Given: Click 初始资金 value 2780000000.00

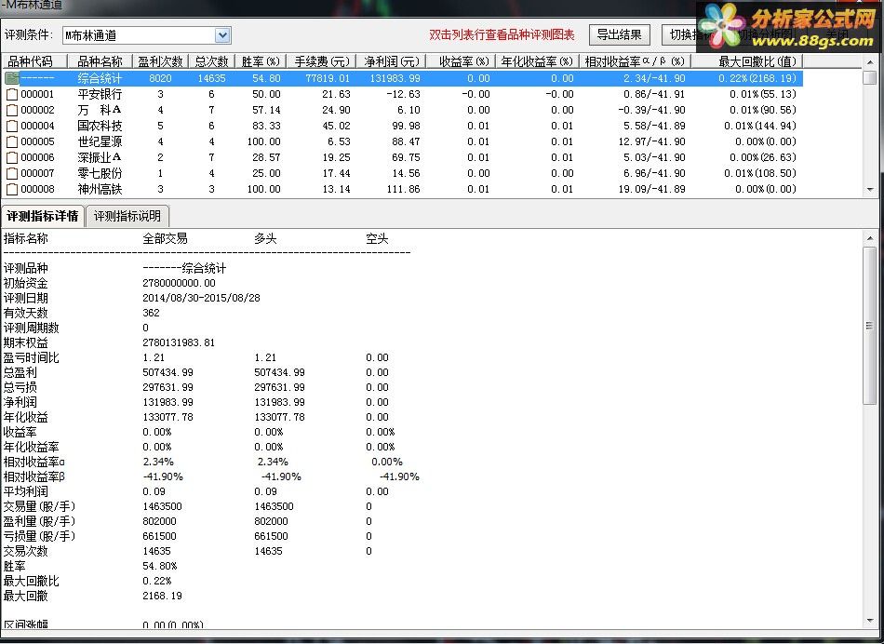Looking at the screenshot, I should click(179, 283).
